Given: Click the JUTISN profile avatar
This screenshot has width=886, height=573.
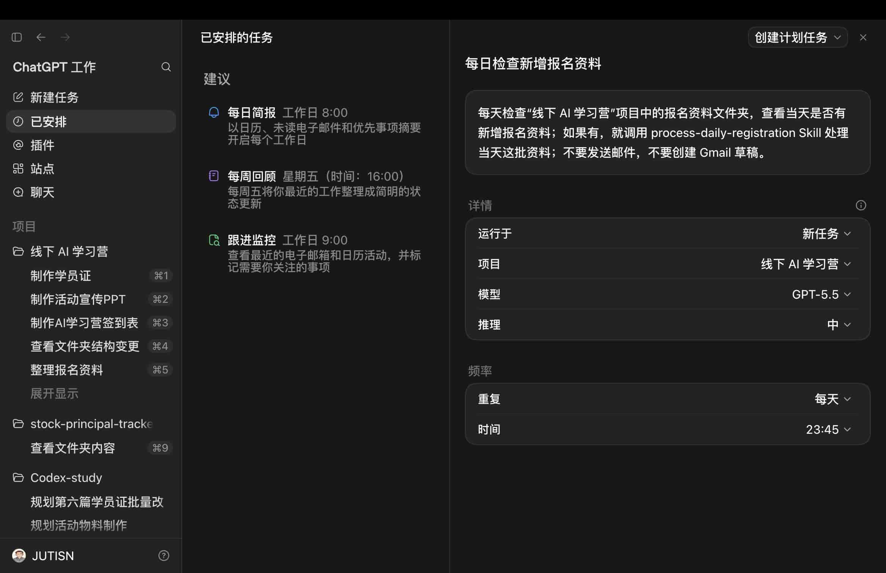Looking at the screenshot, I should (x=19, y=556).
